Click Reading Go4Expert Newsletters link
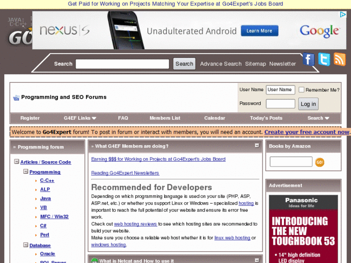This screenshot has height=263, width=351. pyautogui.click(x=125, y=173)
